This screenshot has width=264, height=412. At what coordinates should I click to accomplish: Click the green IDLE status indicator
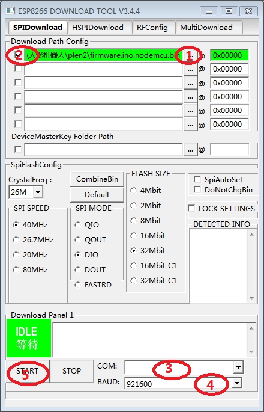pos(29,338)
